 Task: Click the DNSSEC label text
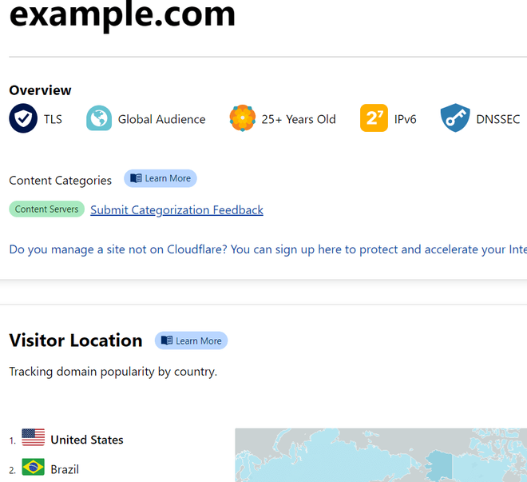click(x=498, y=119)
